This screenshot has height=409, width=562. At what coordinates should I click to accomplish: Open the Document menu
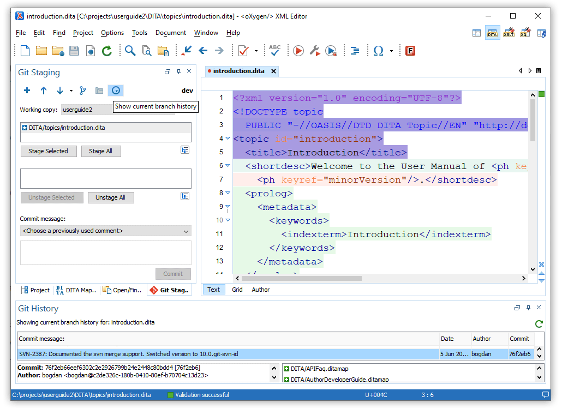[171, 33]
